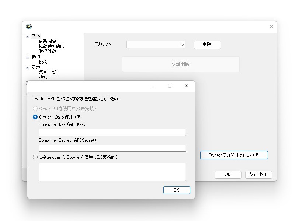The image size is (295, 221).
Task: Click the 'Consumer Secret (API Secret)' label
Action: pyautogui.click(x=67, y=140)
